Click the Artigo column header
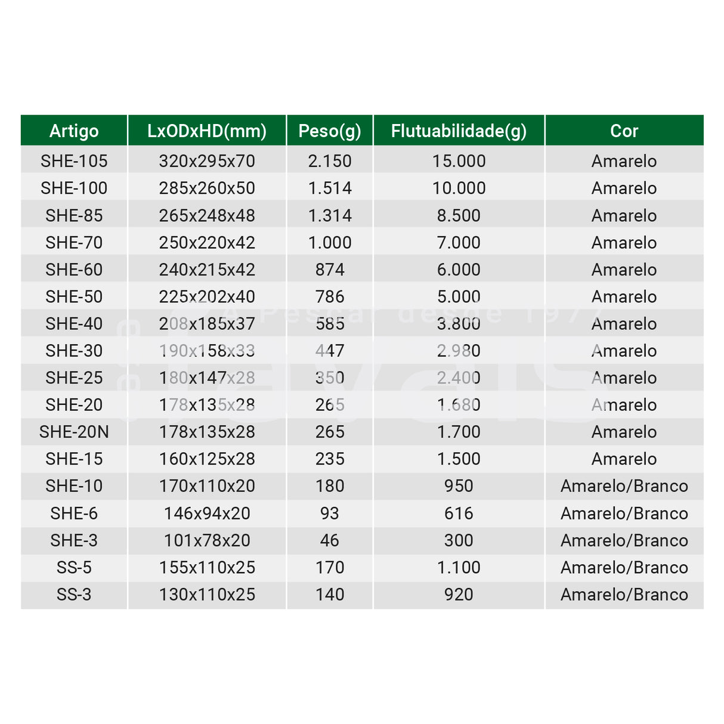 click(x=74, y=131)
